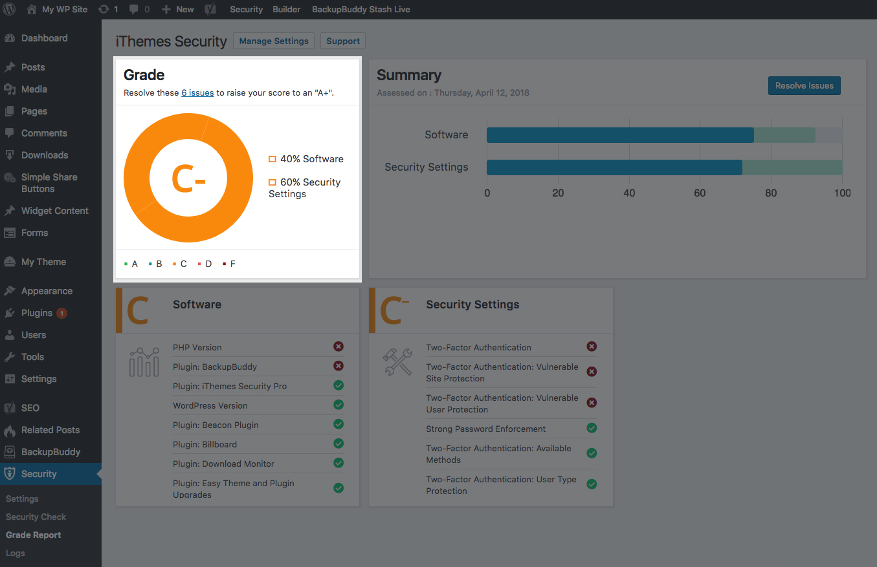This screenshot has height=567, width=877.
Task: Click the Manage Settings button
Action: click(274, 41)
